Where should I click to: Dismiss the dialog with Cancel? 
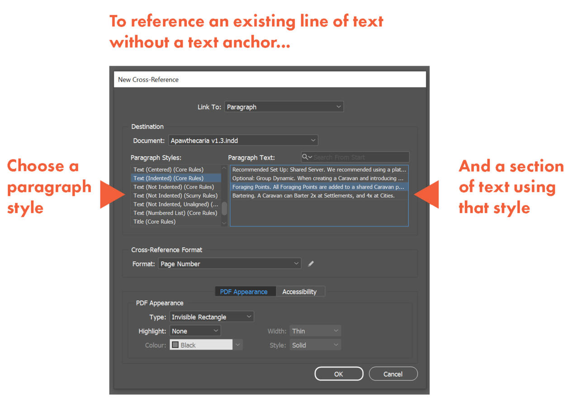(393, 373)
